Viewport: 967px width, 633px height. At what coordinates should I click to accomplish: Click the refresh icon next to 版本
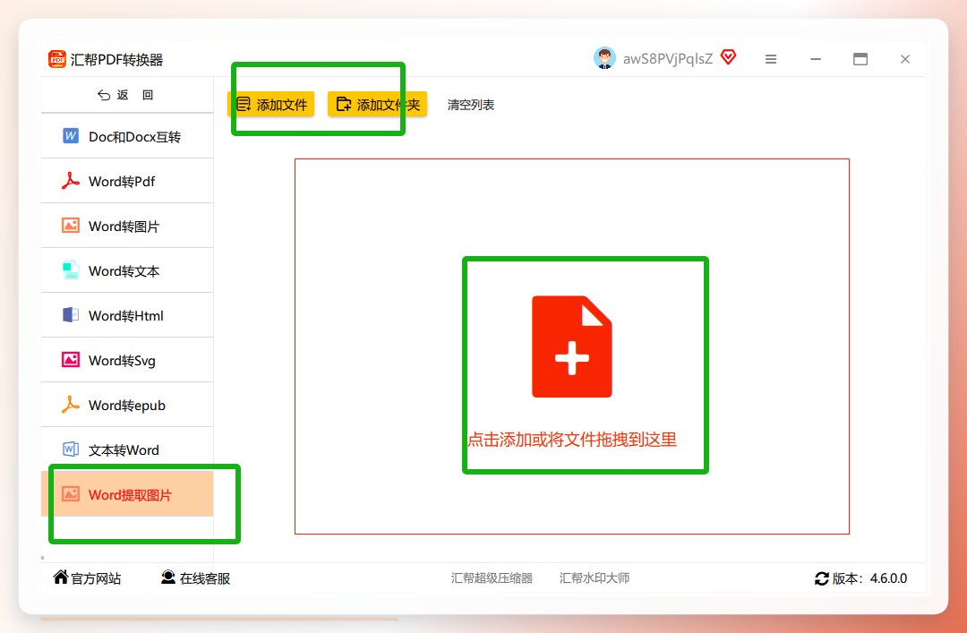821,578
